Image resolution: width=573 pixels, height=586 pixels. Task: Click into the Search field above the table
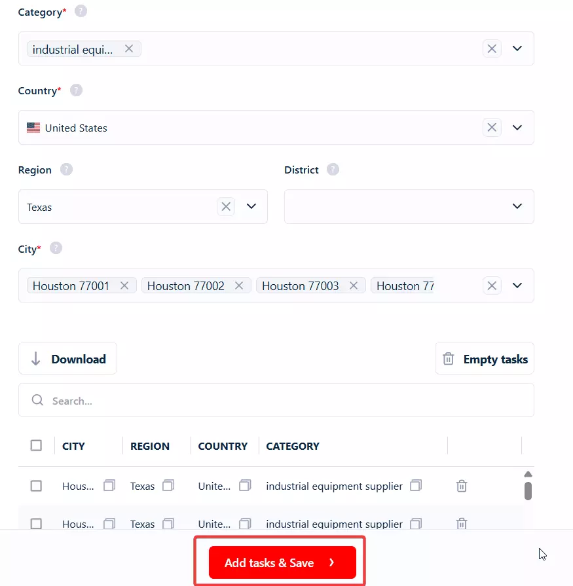point(276,400)
